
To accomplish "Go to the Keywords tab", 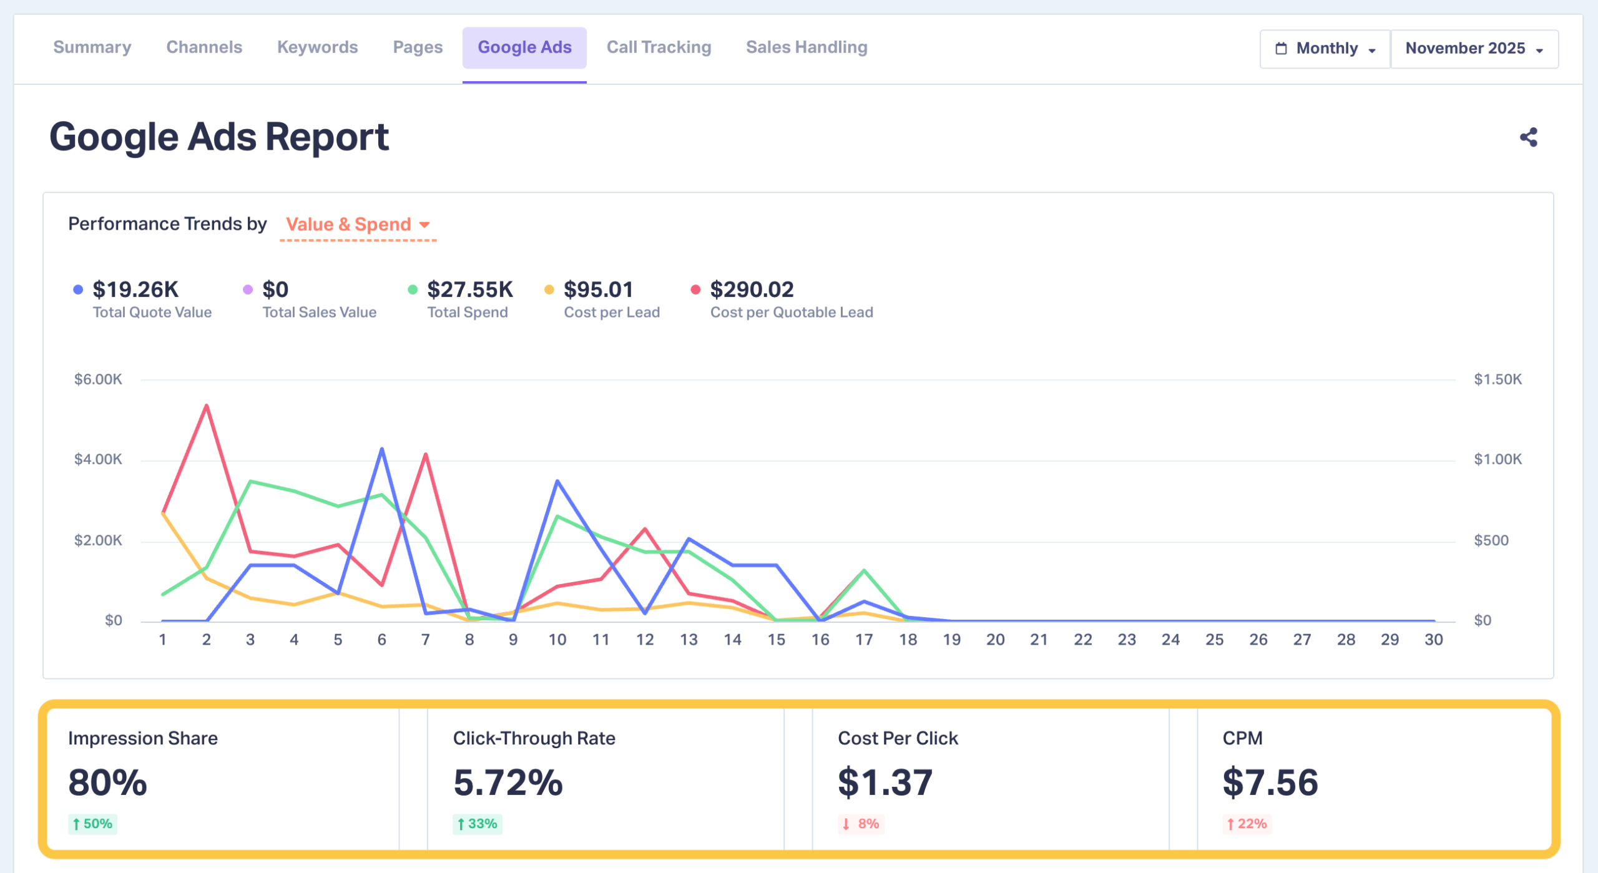I will (317, 47).
